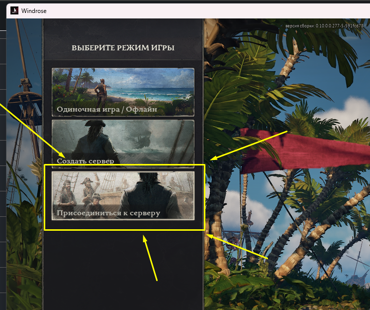Click the ВЫБЕРИТЕ РЕЖИМ ИГРЫ header

(123, 48)
